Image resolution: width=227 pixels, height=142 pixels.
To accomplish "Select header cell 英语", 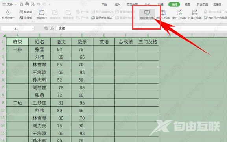I will (104, 42).
